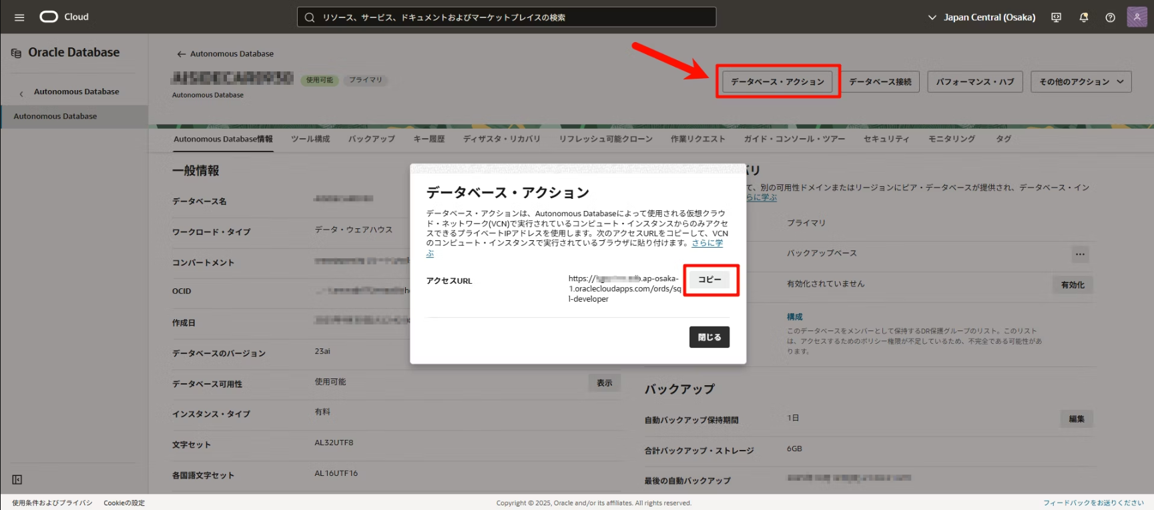This screenshot has height=510, width=1154.
Task: Switch to the ツール構成 tab
Action: [310, 139]
